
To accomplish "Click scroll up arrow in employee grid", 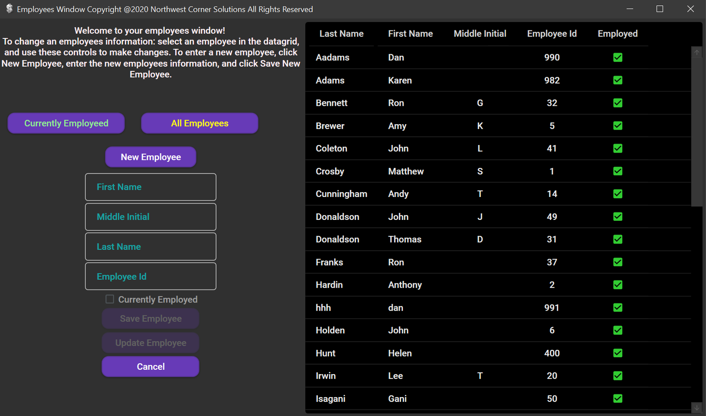I will pyautogui.click(x=697, y=52).
